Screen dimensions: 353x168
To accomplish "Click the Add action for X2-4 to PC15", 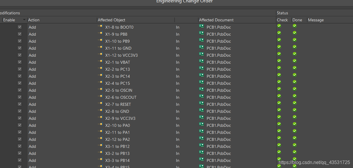I will pyautogui.click(x=32, y=83).
